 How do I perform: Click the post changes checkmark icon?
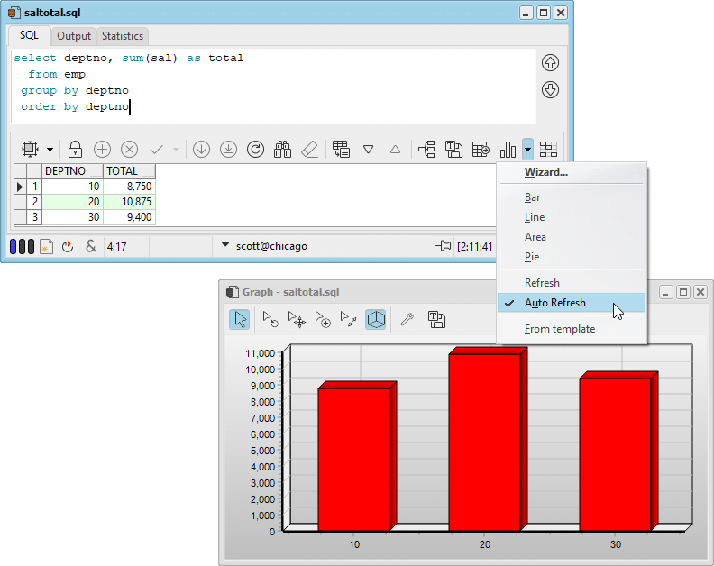pyautogui.click(x=156, y=149)
